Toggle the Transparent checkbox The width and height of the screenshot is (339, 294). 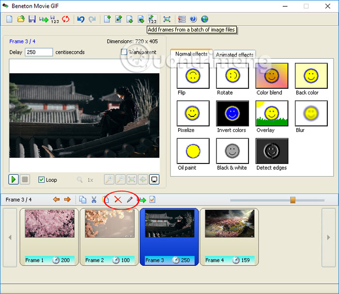124,52
